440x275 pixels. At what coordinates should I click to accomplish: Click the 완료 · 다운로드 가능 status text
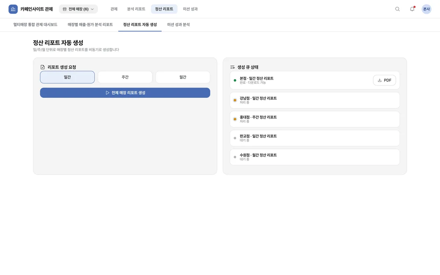click(253, 83)
